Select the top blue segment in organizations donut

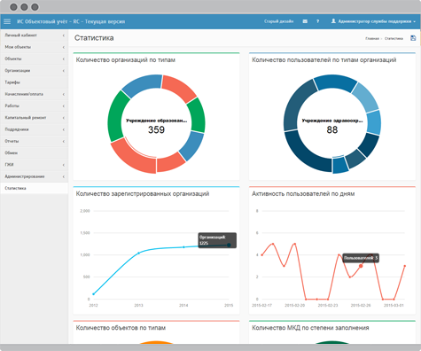point(143,84)
